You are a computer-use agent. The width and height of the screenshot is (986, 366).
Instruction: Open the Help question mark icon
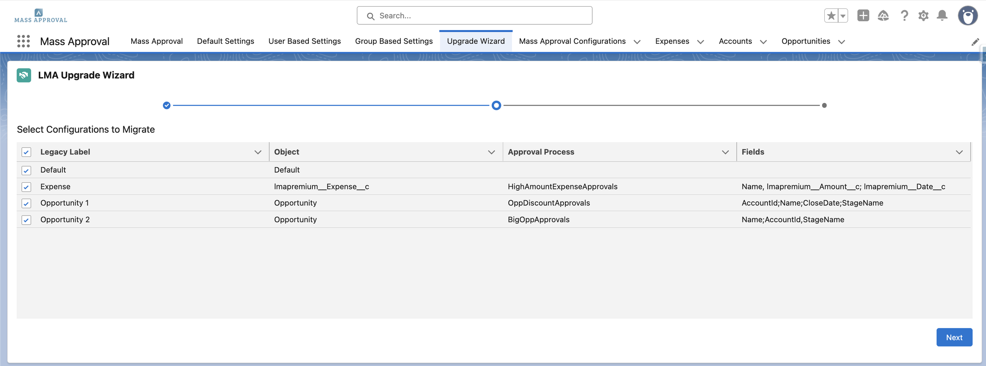coord(904,15)
